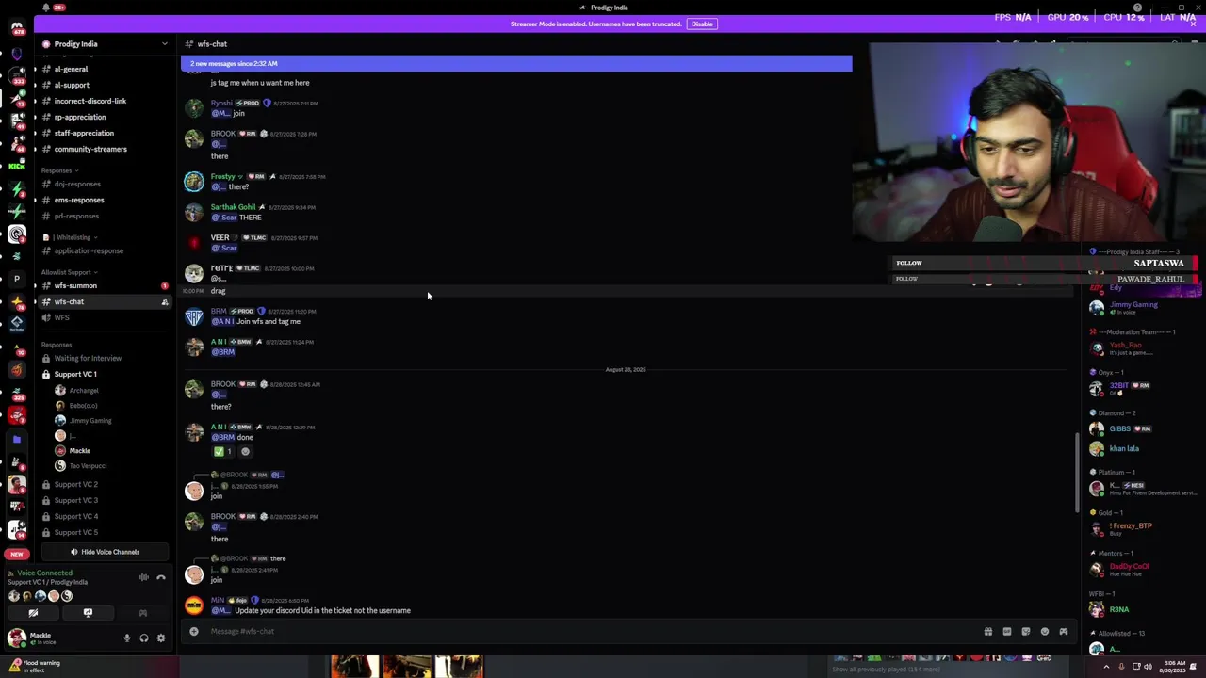
Task: Deafen with headphones icon
Action: click(x=144, y=638)
